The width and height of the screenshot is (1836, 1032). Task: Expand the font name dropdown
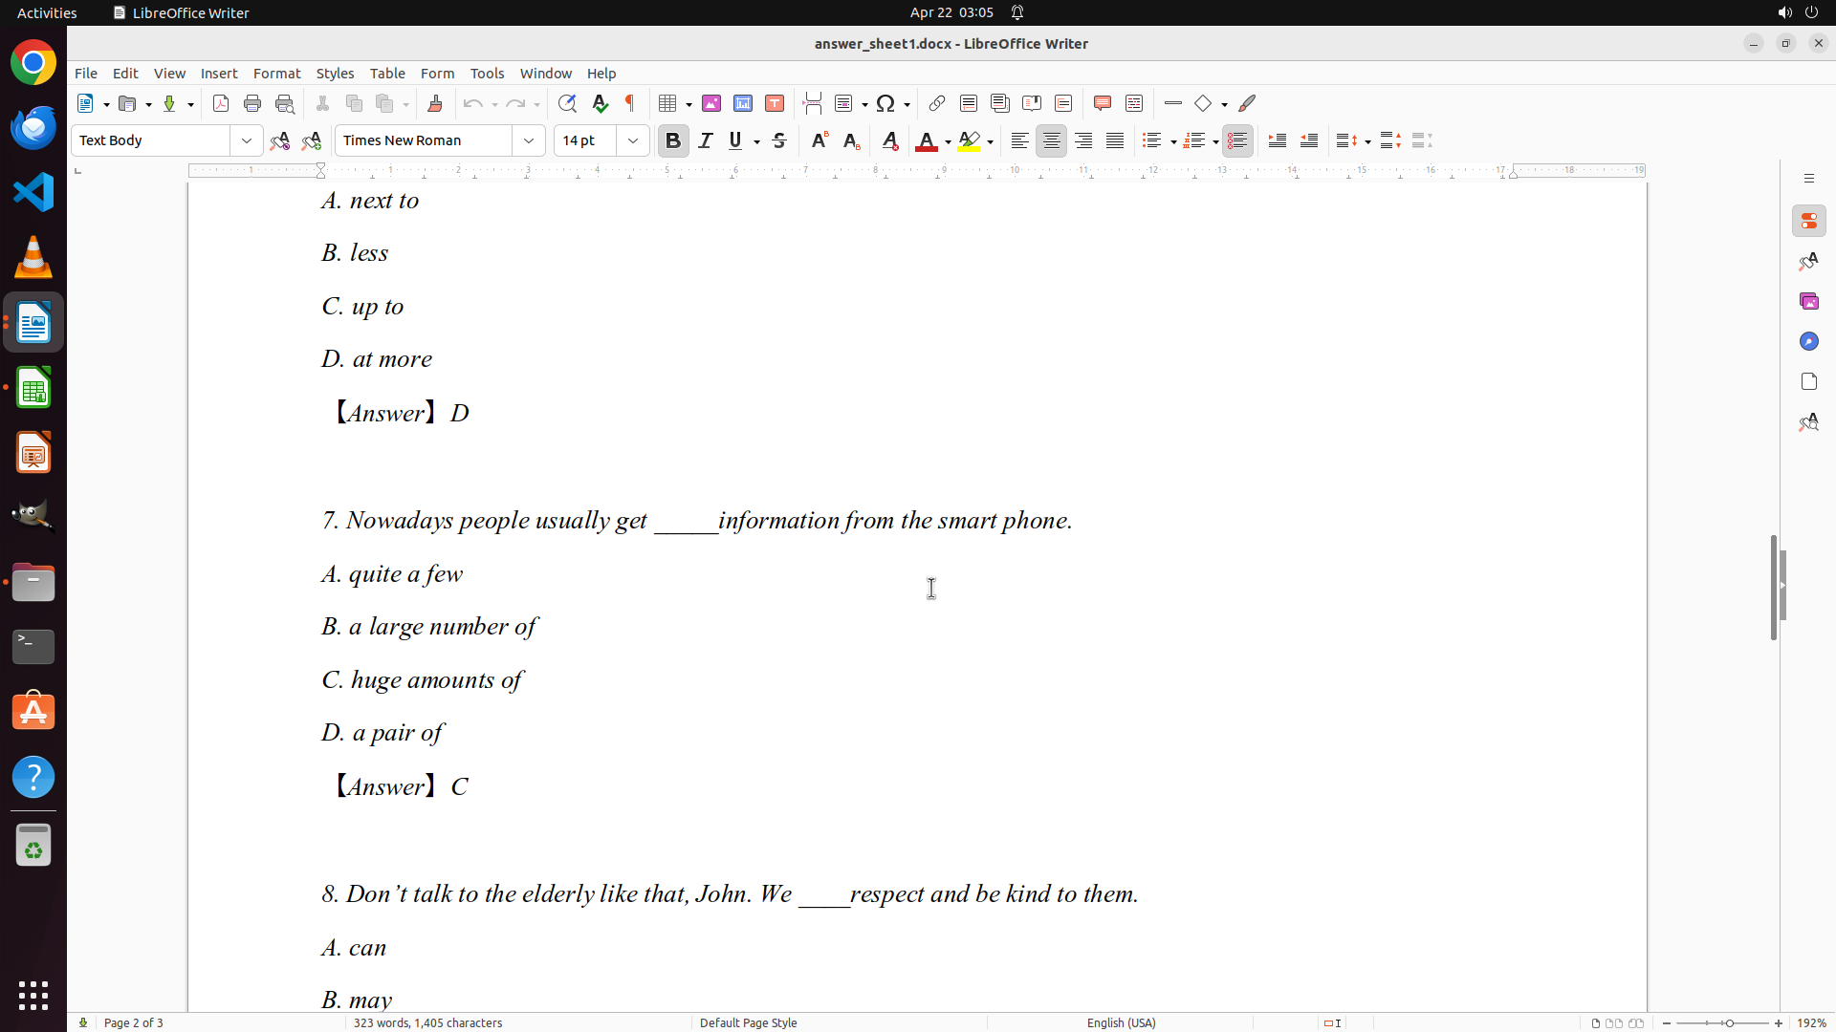click(x=529, y=140)
